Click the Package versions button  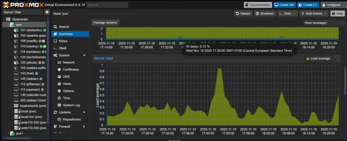click(x=105, y=23)
